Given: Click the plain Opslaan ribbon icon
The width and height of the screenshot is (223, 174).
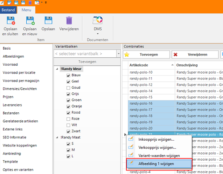Looking at the screenshot, I should 48,20.
